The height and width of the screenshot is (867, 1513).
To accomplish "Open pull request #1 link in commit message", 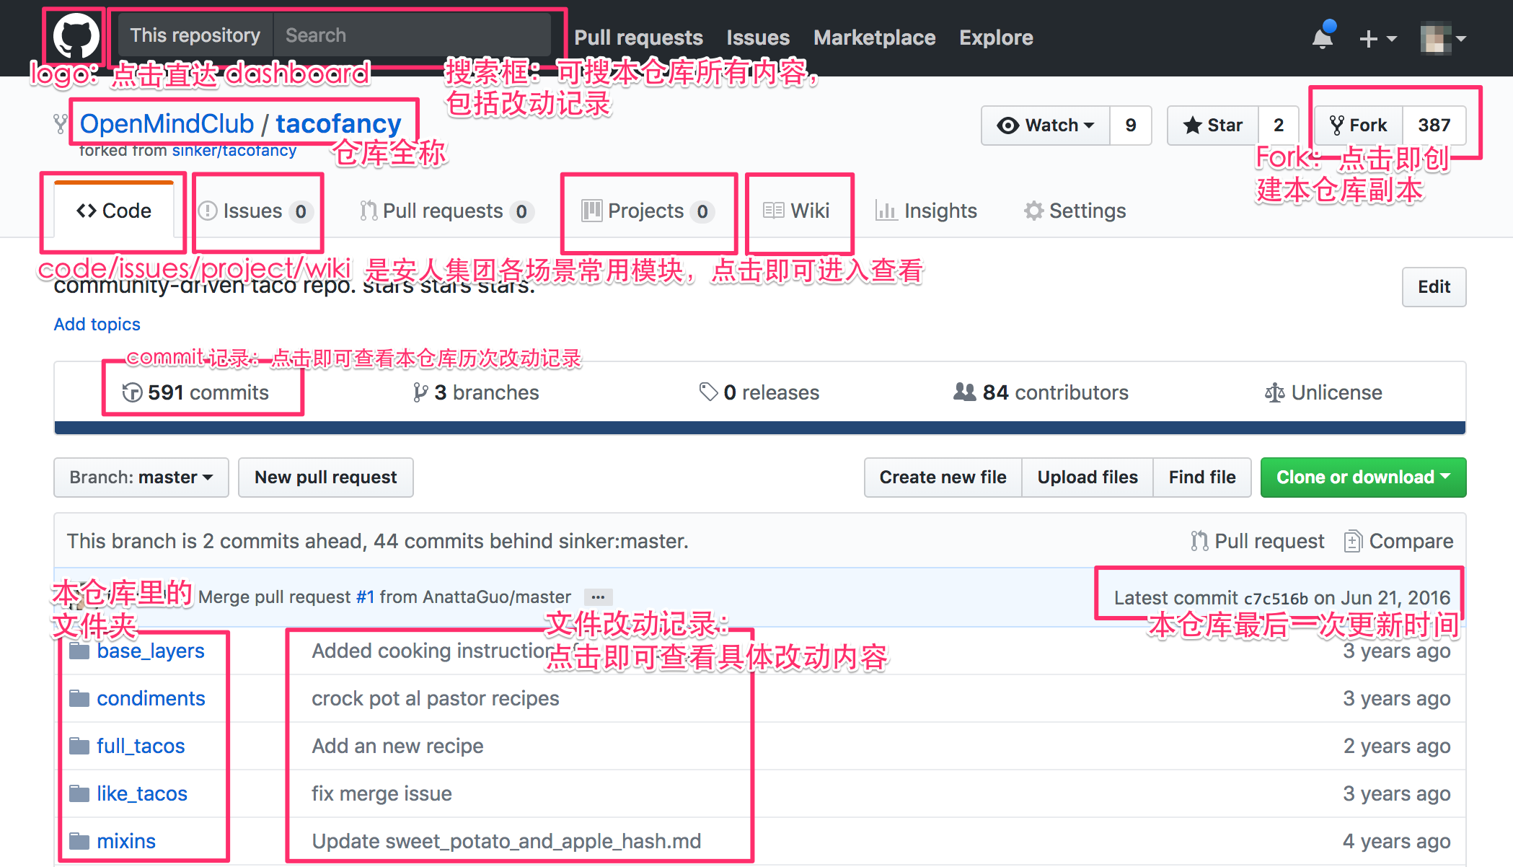I will point(365,597).
